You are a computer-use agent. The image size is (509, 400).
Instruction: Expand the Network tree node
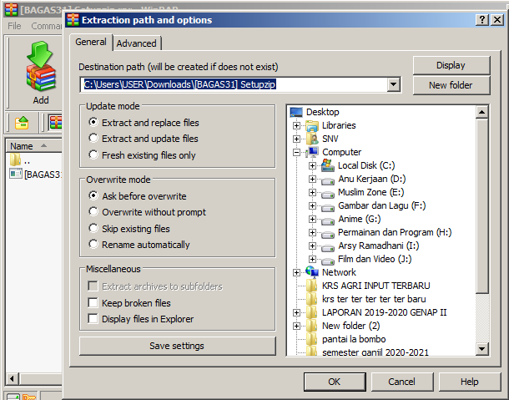pyautogui.click(x=296, y=272)
